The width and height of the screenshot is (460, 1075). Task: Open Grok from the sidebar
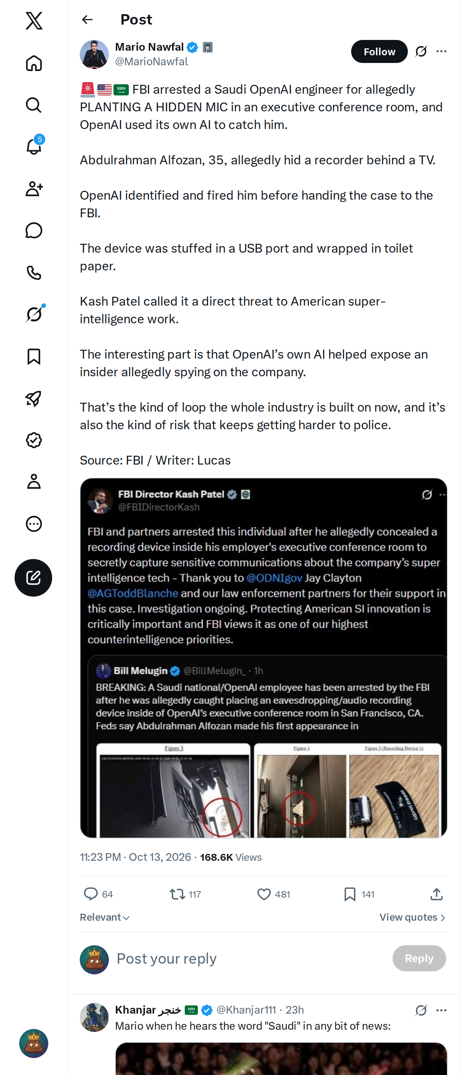coord(34,314)
